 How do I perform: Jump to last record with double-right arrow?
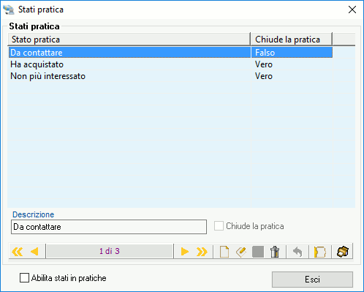pos(202,251)
